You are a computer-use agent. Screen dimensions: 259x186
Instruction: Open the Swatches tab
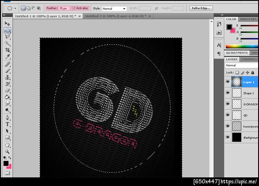pyautogui.click(x=248, y=19)
